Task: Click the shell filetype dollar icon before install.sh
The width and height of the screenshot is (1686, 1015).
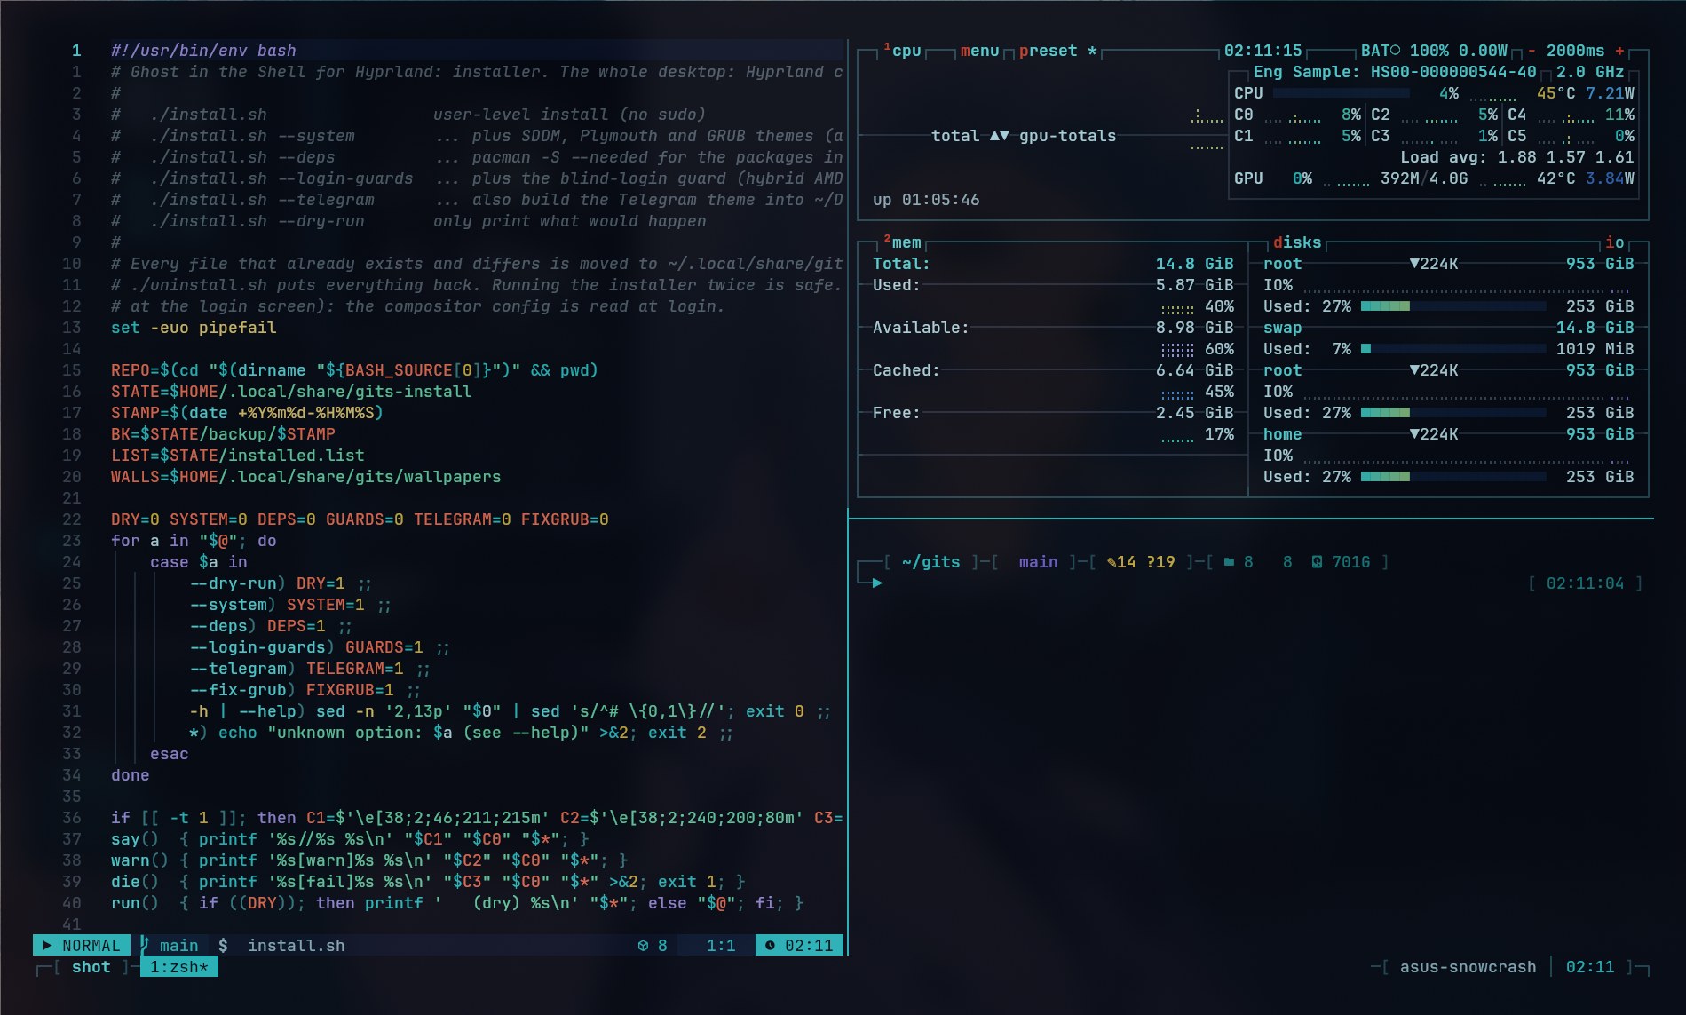Action: pos(223,946)
